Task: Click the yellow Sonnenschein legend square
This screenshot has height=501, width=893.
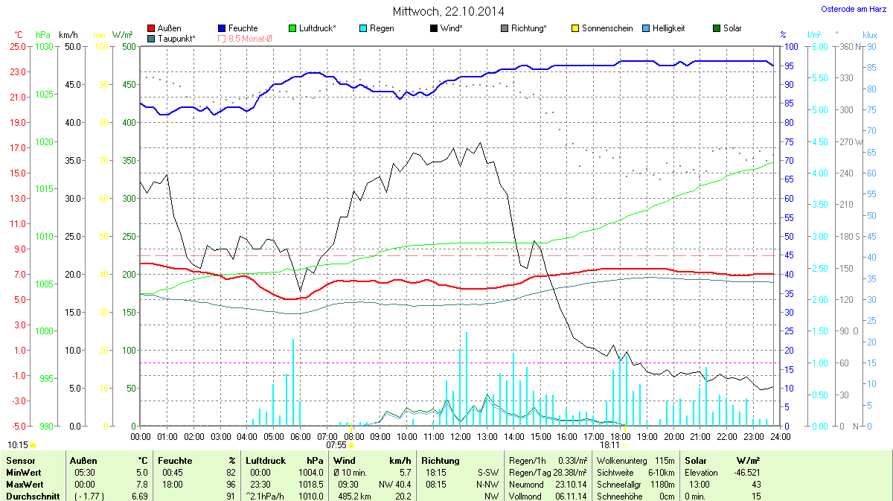Action: [575, 28]
